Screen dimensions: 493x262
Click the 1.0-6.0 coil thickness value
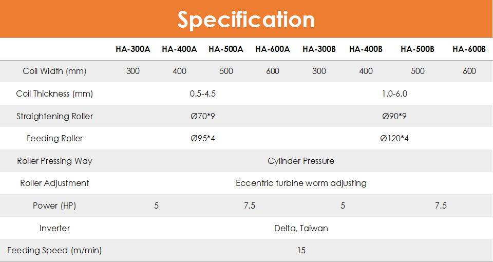394,93
